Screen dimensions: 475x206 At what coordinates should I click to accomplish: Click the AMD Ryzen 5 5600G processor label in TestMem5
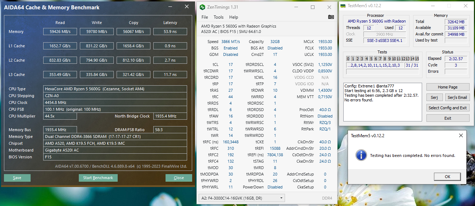tap(376, 21)
